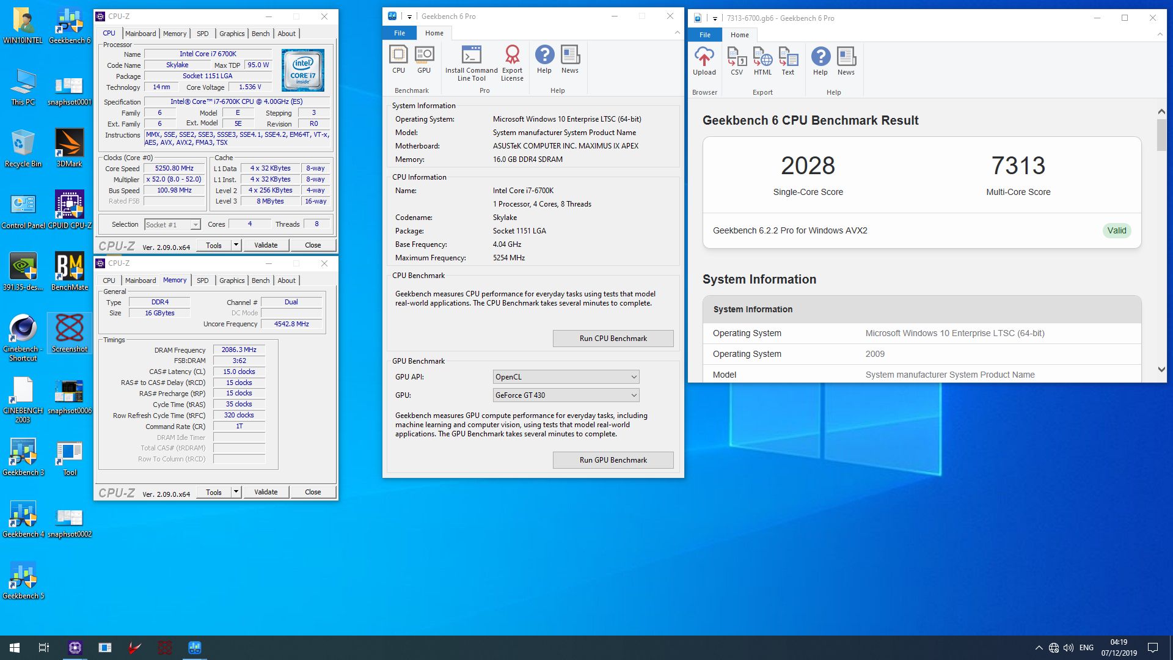This screenshot has width=1173, height=660.
Task: Switch to SPD tab in top CPU-Z window
Action: [x=202, y=34]
